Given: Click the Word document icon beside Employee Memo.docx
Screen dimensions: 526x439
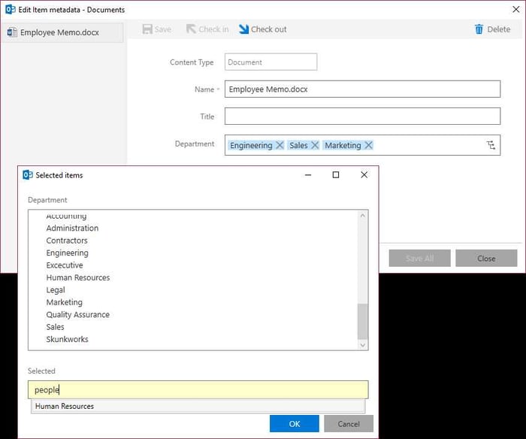Looking at the screenshot, I should [12, 32].
